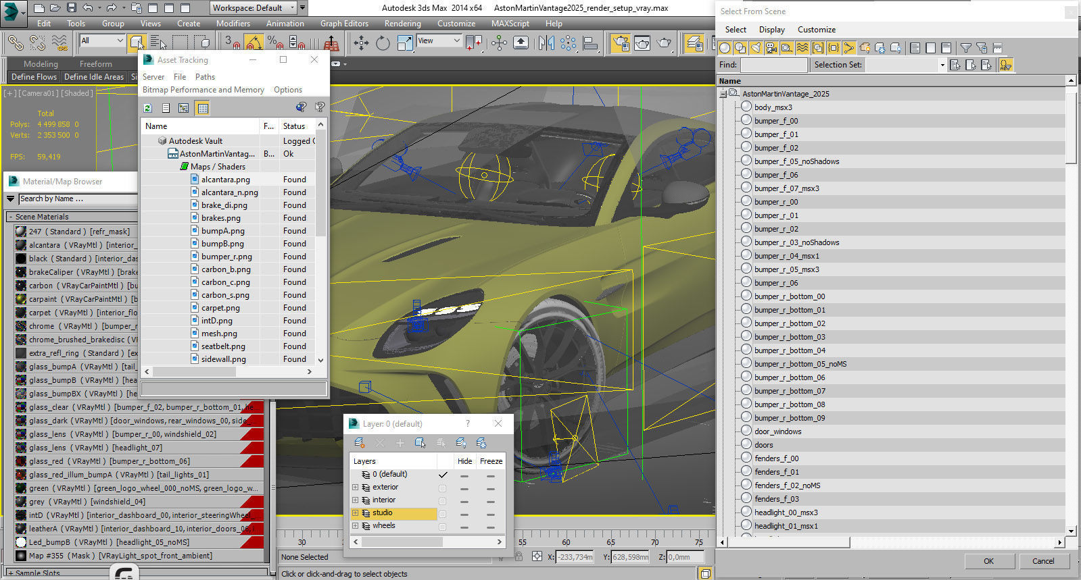Click the Mirror tool icon
This screenshot has height=580, width=1081.
point(546,43)
